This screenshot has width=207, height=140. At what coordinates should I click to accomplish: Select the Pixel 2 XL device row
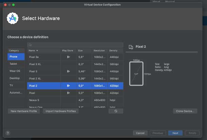tap(75, 79)
